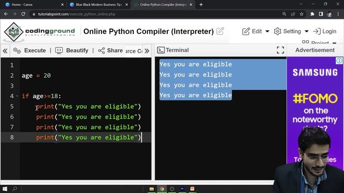This screenshot has width=344, height=193.
Task: Open File Explorer from taskbar
Action: pyautogui.click(x=152, y=189)
